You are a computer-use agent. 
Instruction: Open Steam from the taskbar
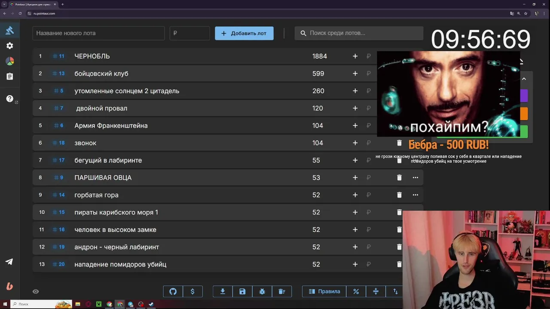[151, 304]
